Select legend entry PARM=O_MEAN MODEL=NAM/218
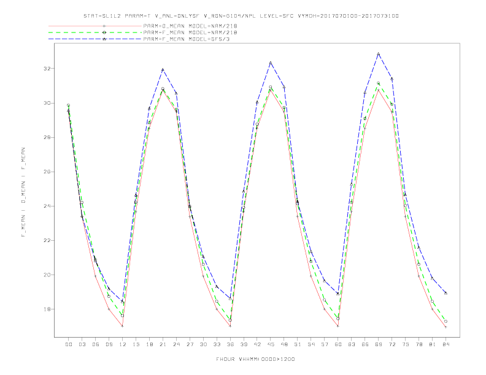This screenshot has width=486, height=375. 190,26
